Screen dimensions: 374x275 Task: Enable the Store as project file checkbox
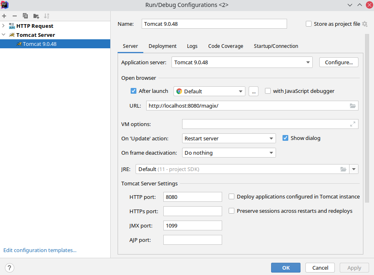point(309,24)
